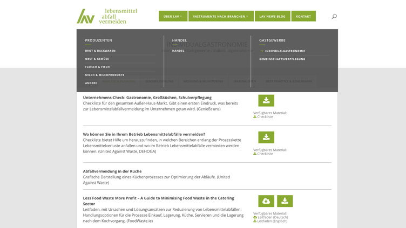The image size is (406, 228).
Task: Expand Instrumente nach Branchen dropdown
Action: click(x=221, y=16)
